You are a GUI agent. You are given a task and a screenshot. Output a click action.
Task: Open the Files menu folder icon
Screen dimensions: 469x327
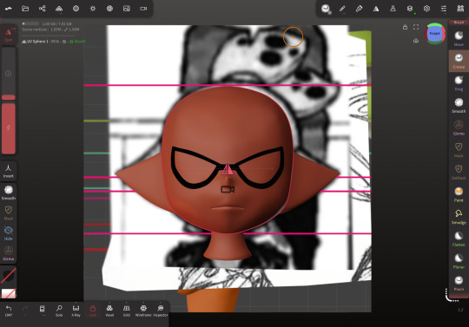point(25,9)
